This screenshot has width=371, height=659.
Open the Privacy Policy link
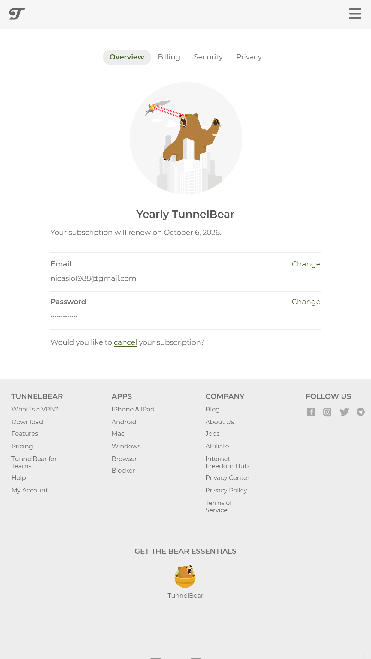pos(226,490)
